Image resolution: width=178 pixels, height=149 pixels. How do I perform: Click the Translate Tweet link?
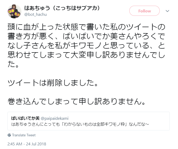pos(24,135)
